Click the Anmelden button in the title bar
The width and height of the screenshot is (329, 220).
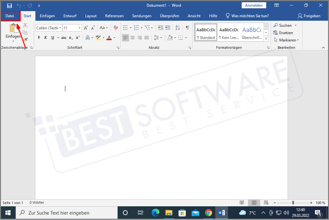[x=254, y=5]
